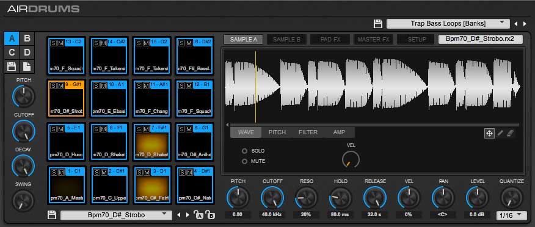Viewport: 535px width, 227px height.
Task: Switch to the SAMPLE A tab
Action: [243, 39]
